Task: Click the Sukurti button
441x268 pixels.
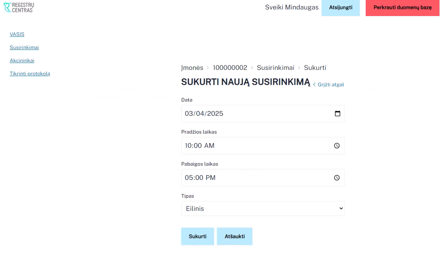Action: coord(198,236)
